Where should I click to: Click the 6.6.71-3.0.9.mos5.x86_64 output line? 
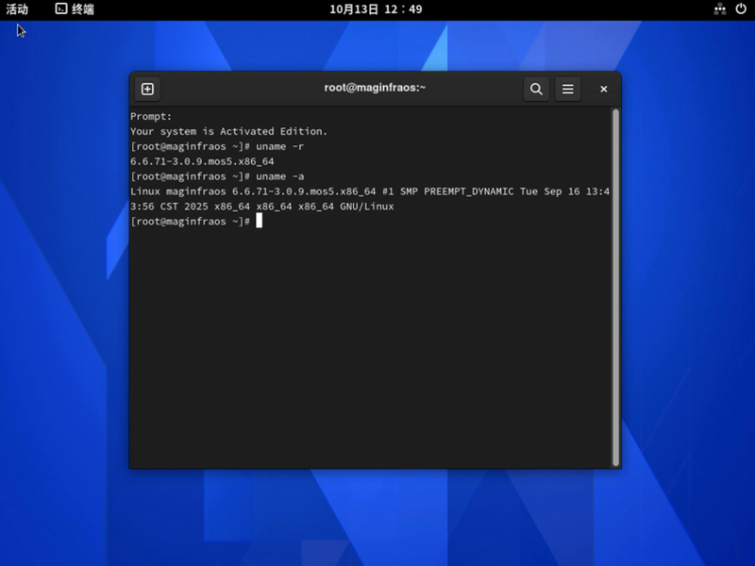202,161
